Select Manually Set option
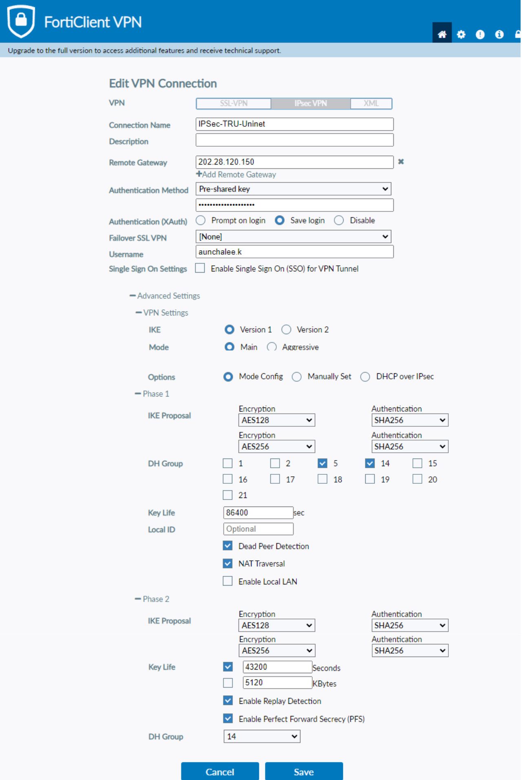 point(297,377)
